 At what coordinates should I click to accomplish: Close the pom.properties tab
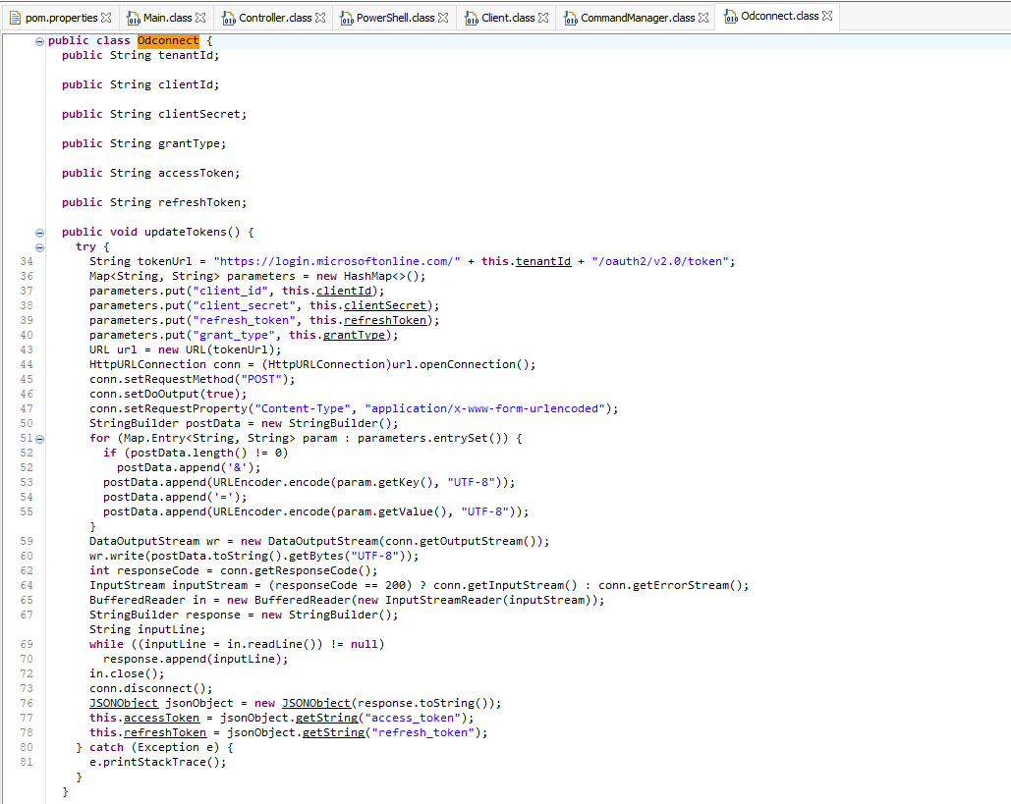(106, 18)
